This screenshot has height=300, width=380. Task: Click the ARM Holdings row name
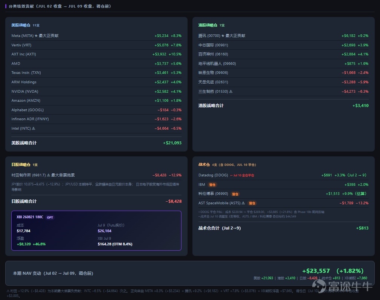(x=24, y=82)
